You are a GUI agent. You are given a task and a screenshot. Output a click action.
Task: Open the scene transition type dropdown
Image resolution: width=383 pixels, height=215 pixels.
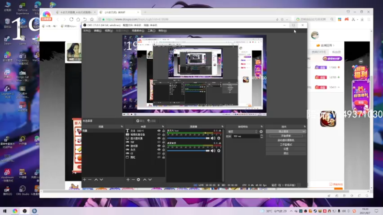[242, 132]
